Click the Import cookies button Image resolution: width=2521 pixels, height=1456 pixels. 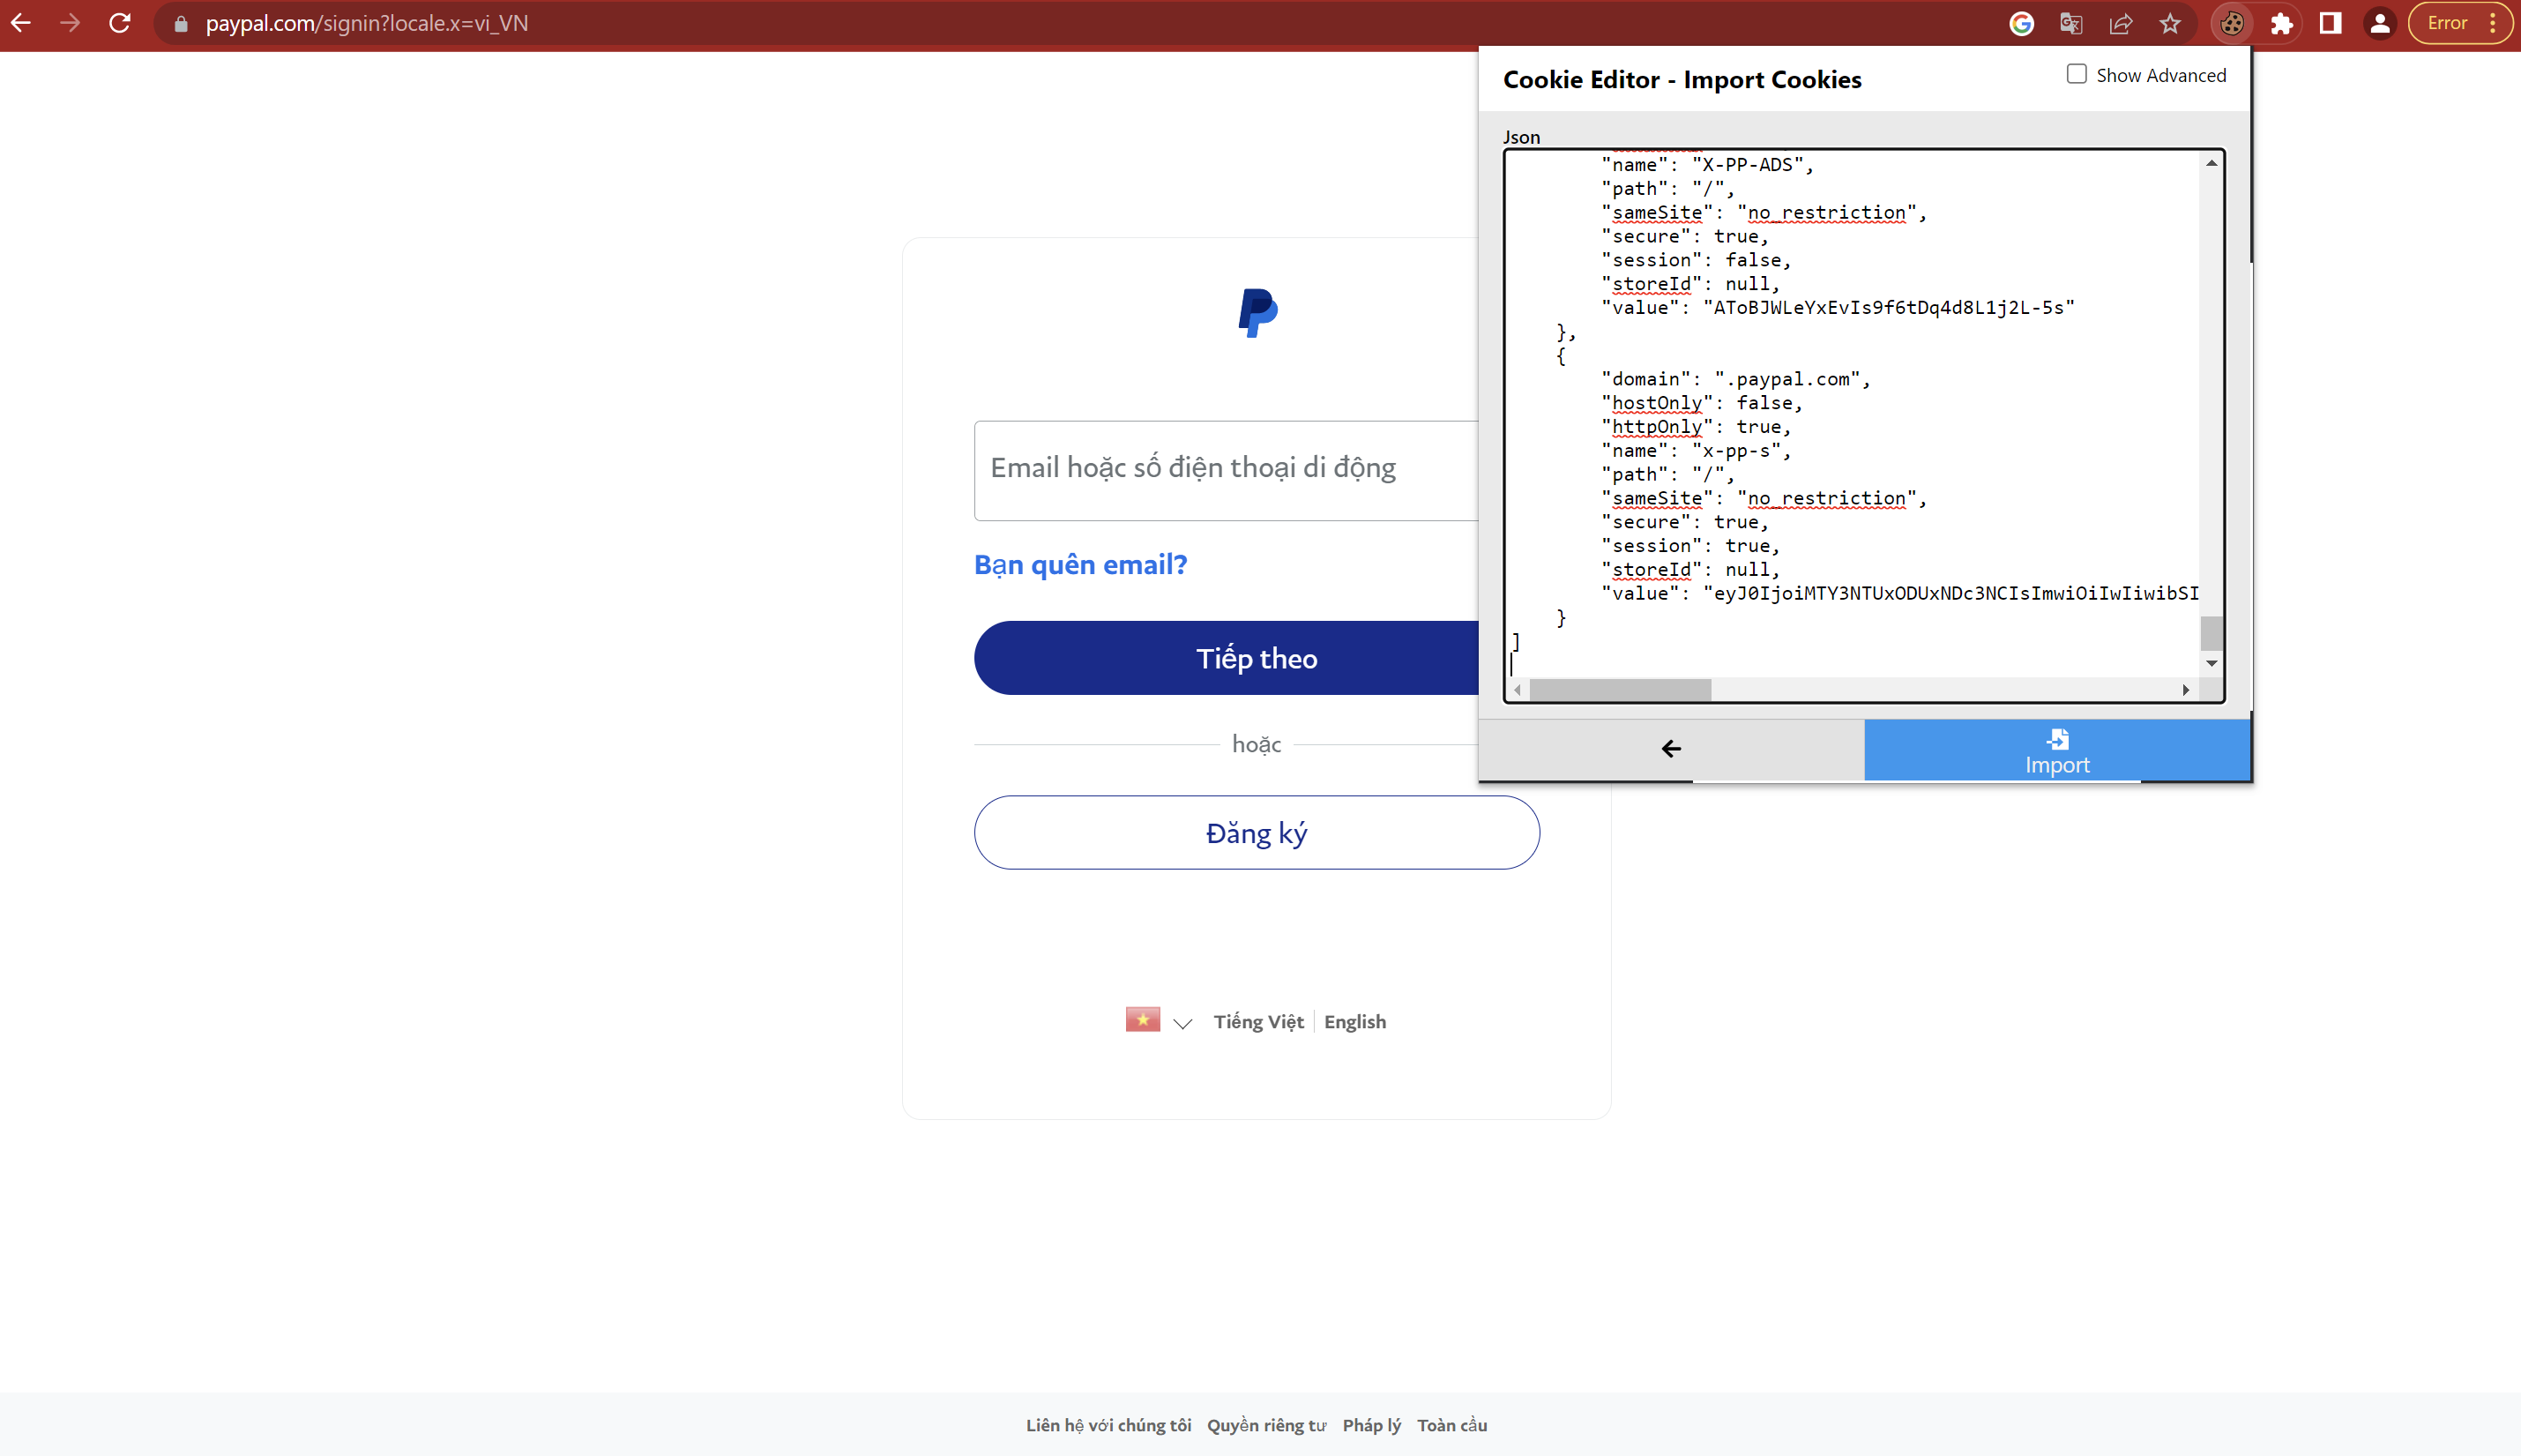point(2056,750)
